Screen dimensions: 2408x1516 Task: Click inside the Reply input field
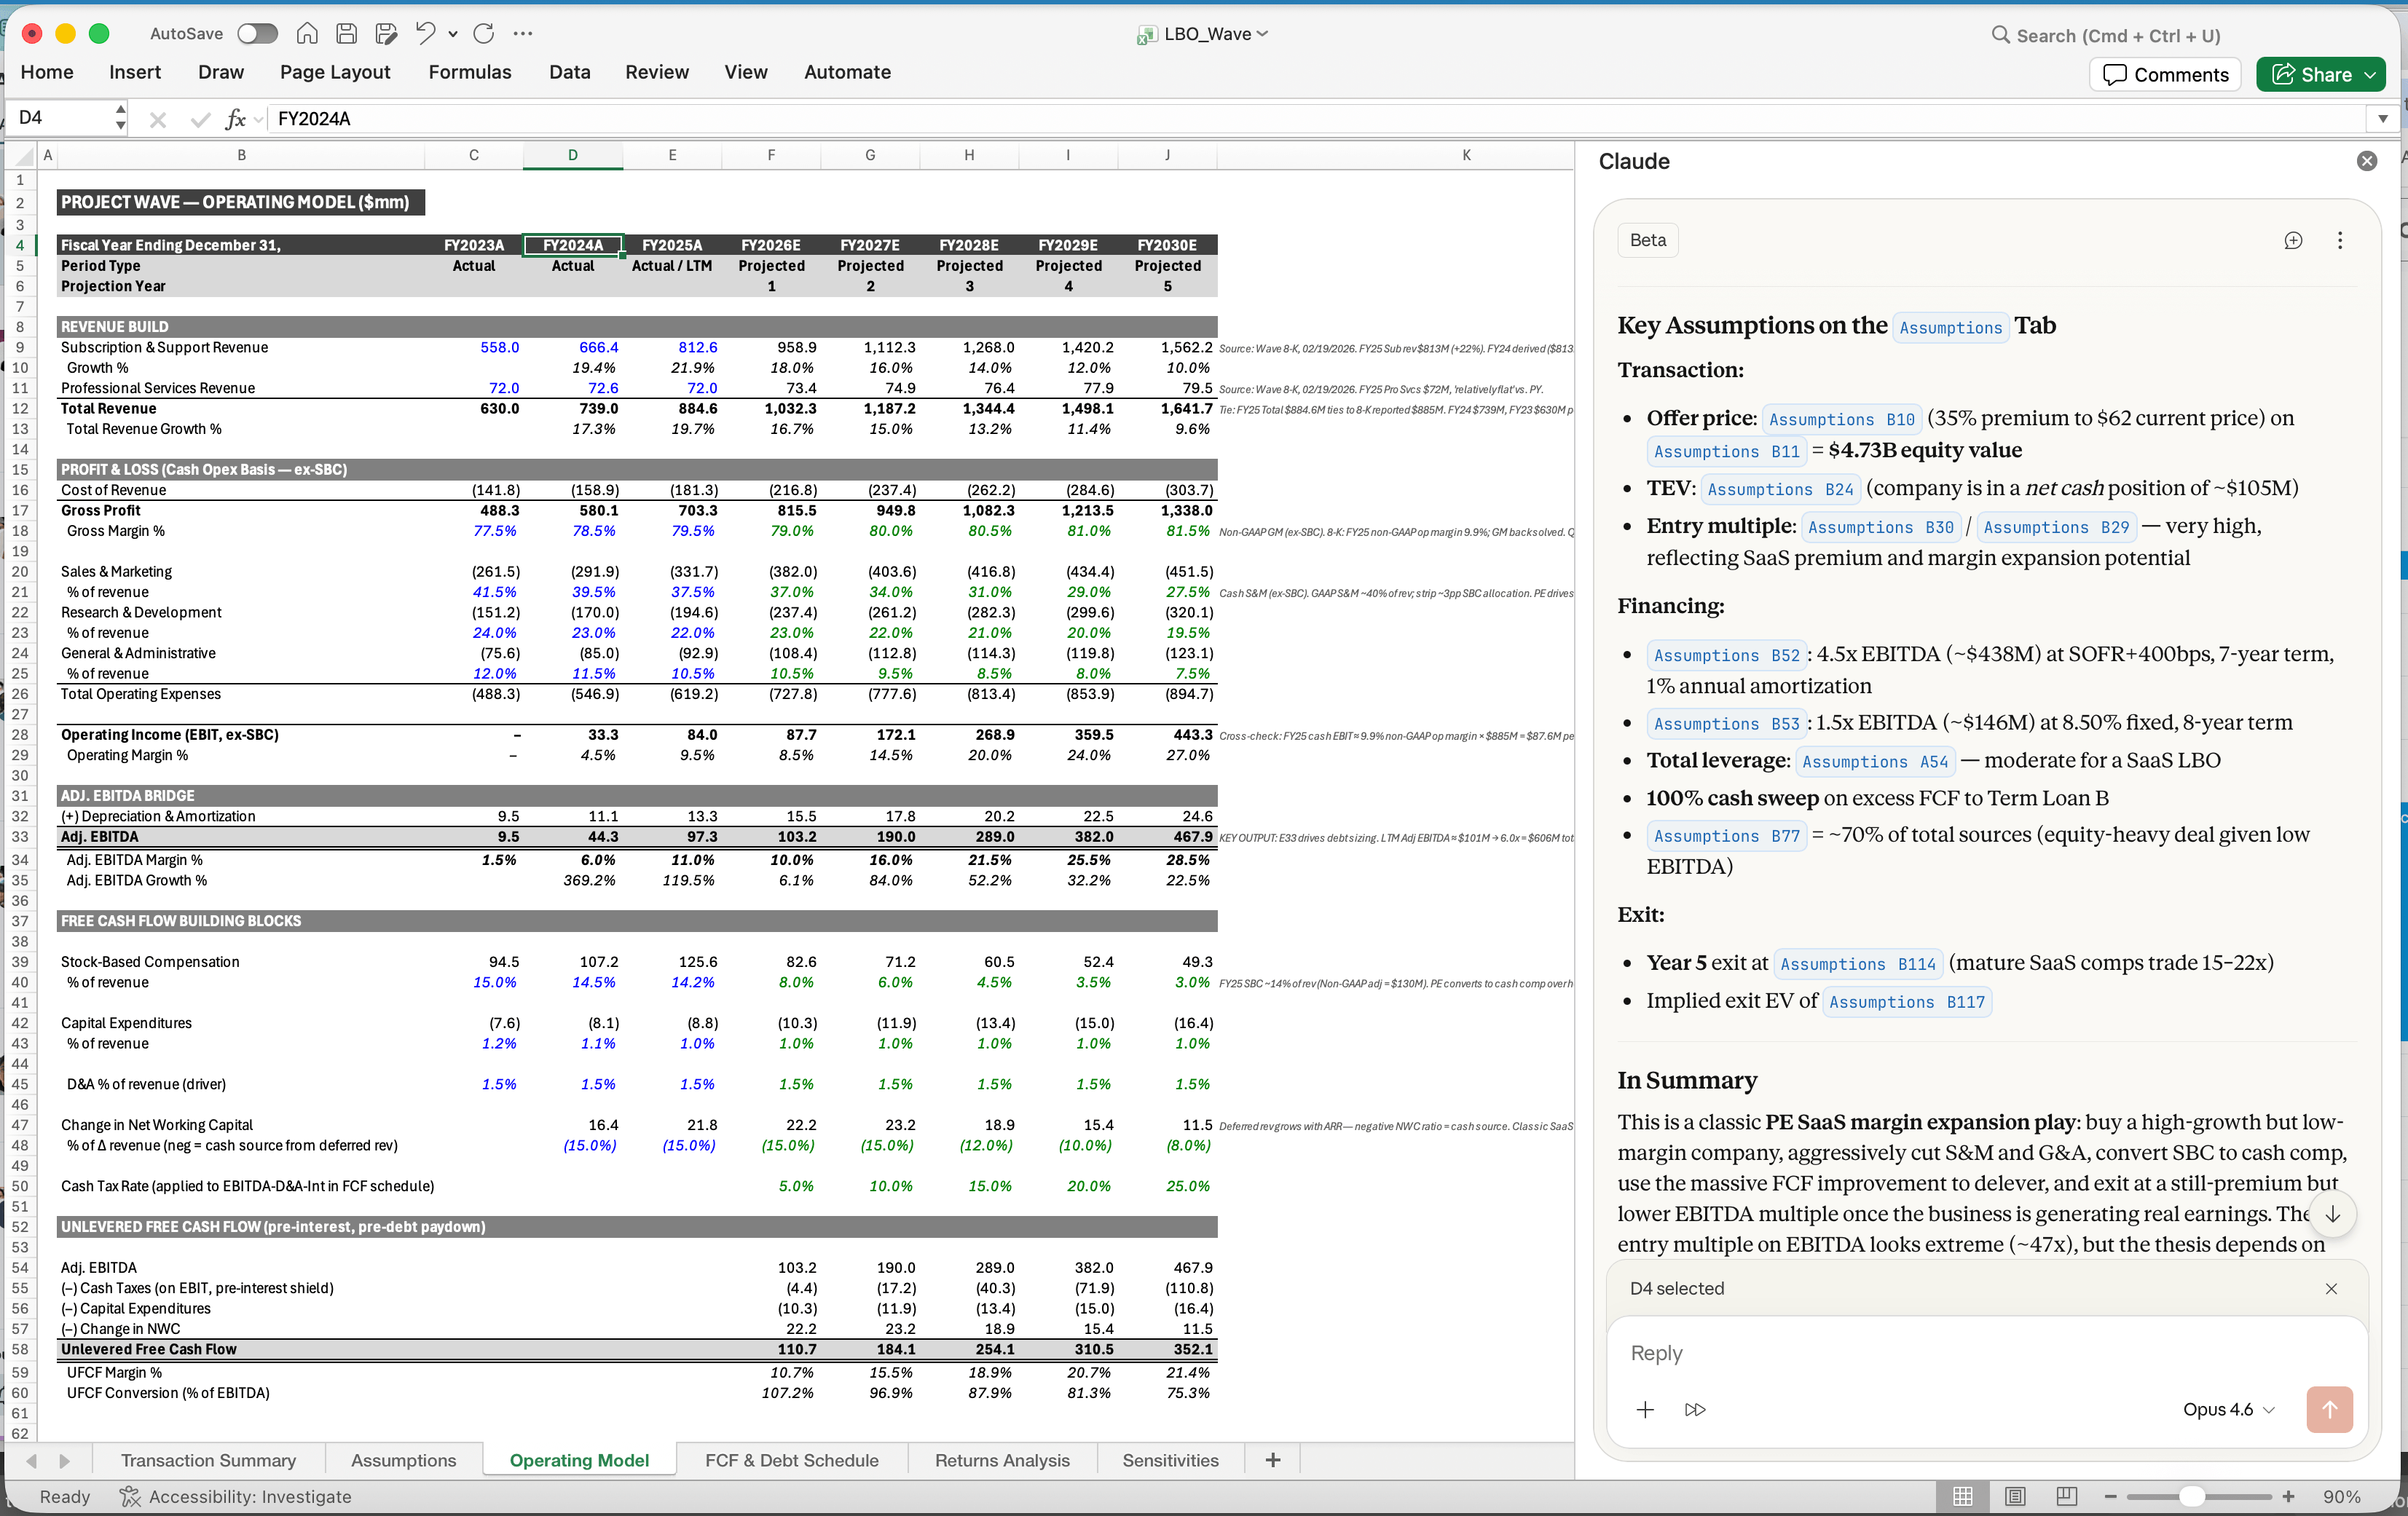coord(1900,1354)
